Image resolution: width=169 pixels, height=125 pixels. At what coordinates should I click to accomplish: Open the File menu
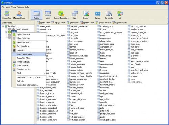point(3,7)
